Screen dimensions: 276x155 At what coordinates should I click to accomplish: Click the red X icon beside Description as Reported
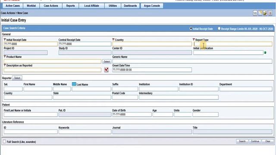click(x=107, y=70)
